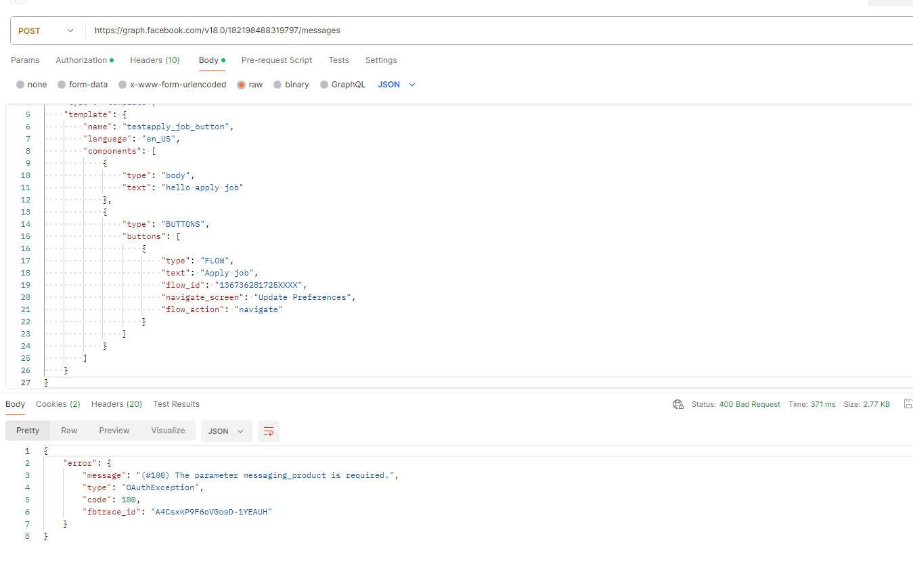The height and width of the screenshot is (568, 913).
Task: Toggle the response line wrap icon
Action: coord(269,431)
